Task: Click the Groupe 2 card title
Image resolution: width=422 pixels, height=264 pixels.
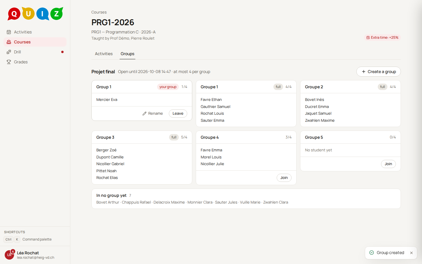Action: point(314,87)
